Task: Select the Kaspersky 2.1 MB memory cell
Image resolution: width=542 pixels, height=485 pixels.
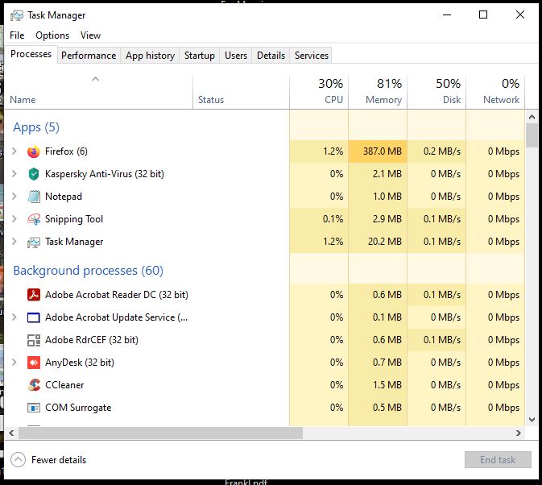Action: click(x=378, y=174)
